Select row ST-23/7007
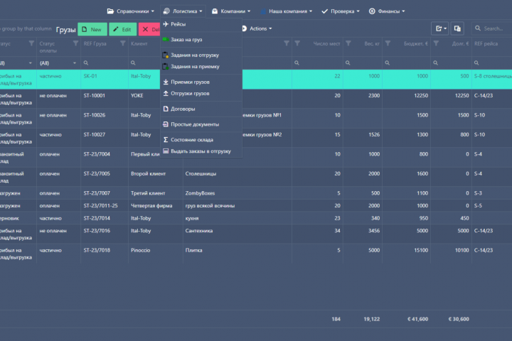Screen dimensions: 512x341 tap(256, 193)
